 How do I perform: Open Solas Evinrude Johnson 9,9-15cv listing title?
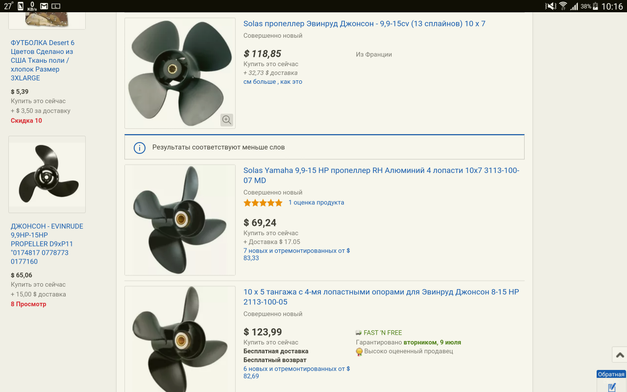(364, 24)
